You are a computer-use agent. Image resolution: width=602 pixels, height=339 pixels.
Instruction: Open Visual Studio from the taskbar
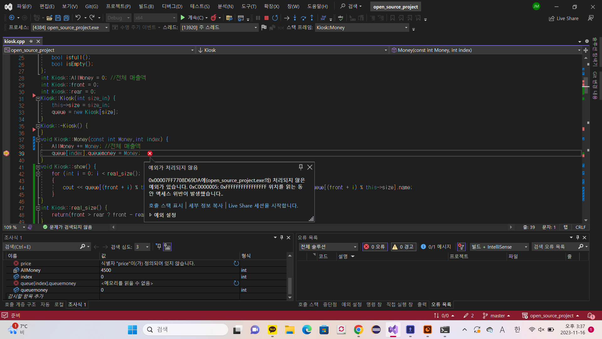tap(393, 330)
